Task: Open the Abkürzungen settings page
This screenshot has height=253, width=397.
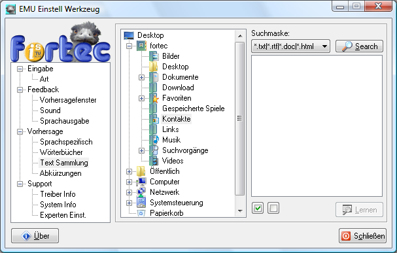Action: tap(61, 173)
